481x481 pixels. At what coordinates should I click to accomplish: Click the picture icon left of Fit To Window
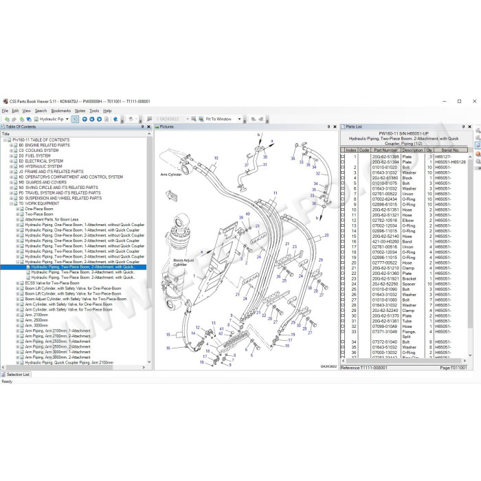tap(201, 119)
